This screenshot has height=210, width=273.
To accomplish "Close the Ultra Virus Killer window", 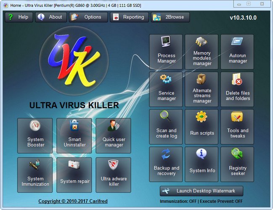I will [x=262, y=4].
